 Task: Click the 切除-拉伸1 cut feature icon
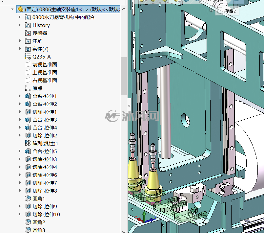28,112
